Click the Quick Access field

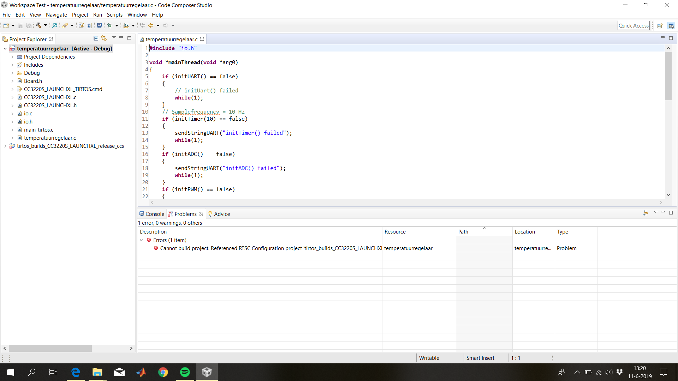[x=634, y=25]
